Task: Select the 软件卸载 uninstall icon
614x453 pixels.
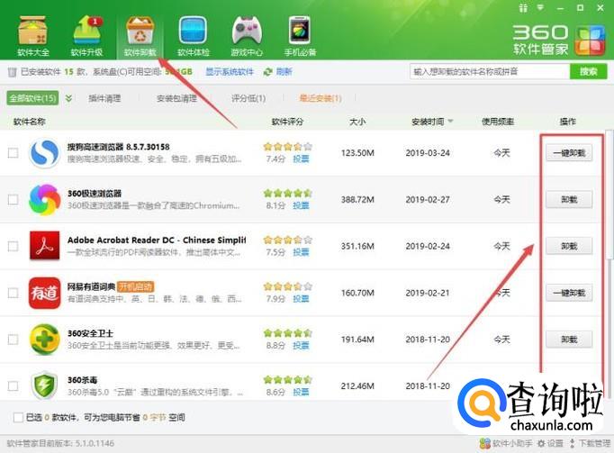Action: (x=140, y=35)
